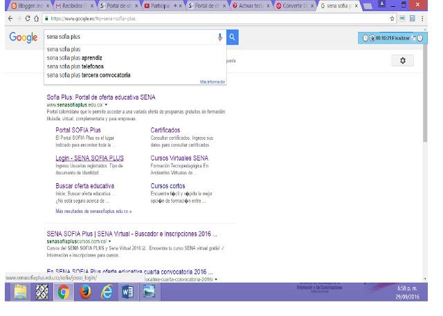
Task: Click the second extension icon in toolbar
Action: point(413,19)
